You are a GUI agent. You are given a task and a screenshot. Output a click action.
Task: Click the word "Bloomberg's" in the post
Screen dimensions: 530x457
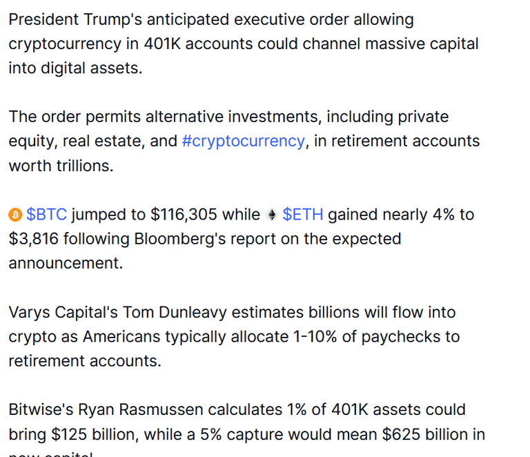tap(180, 239)
